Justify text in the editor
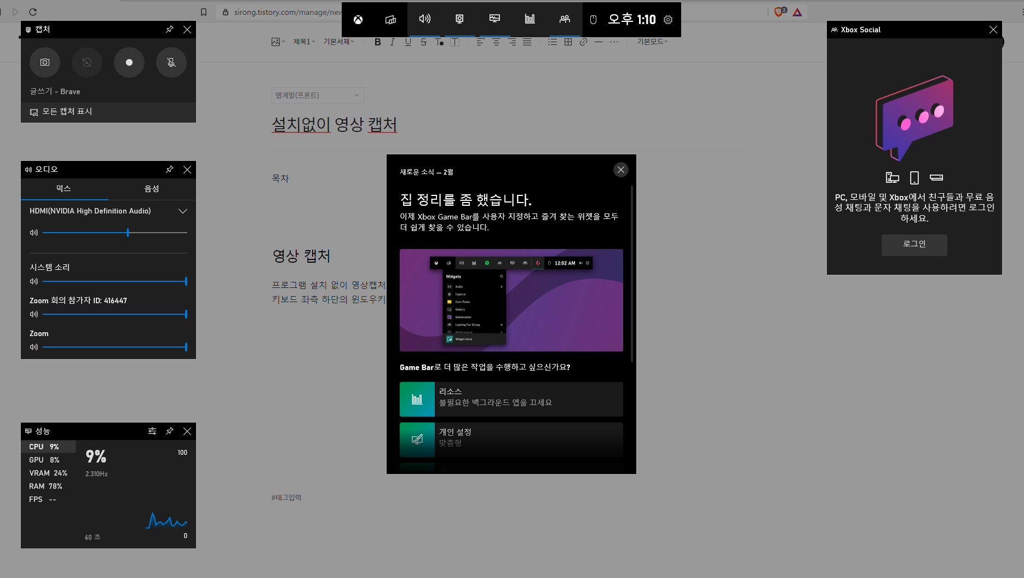Image resolution: width=1024 pixels, height=578 pixels. point(527,42)
